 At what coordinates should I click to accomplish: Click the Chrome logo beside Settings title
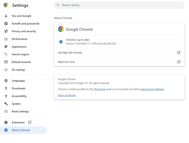pos(6,5)
